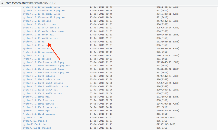
Task: Download python2713rc1.chm help file
Action: pyautogui.click(x=34, y=124)
